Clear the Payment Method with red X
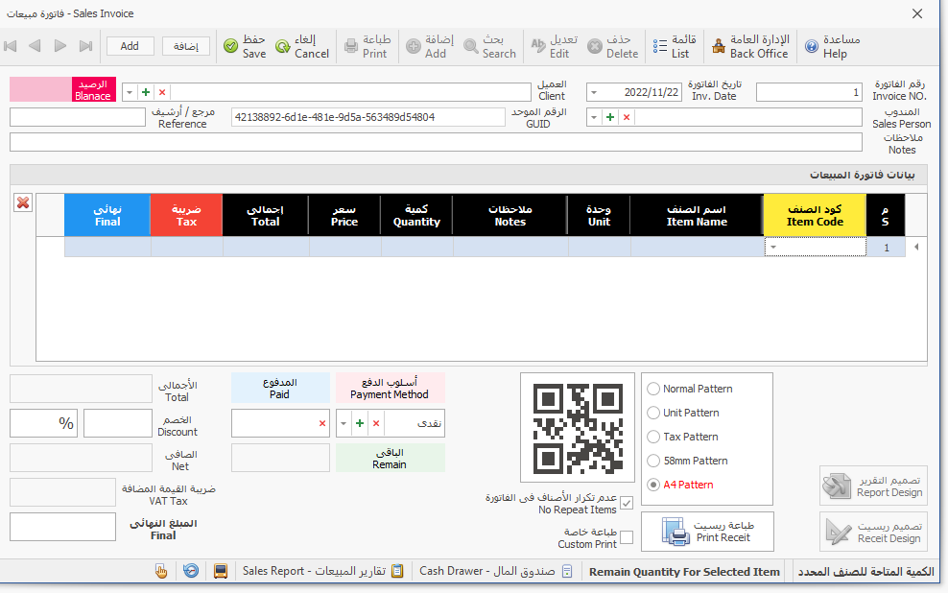This screenshot has width=948, height=593. point(376,423)
